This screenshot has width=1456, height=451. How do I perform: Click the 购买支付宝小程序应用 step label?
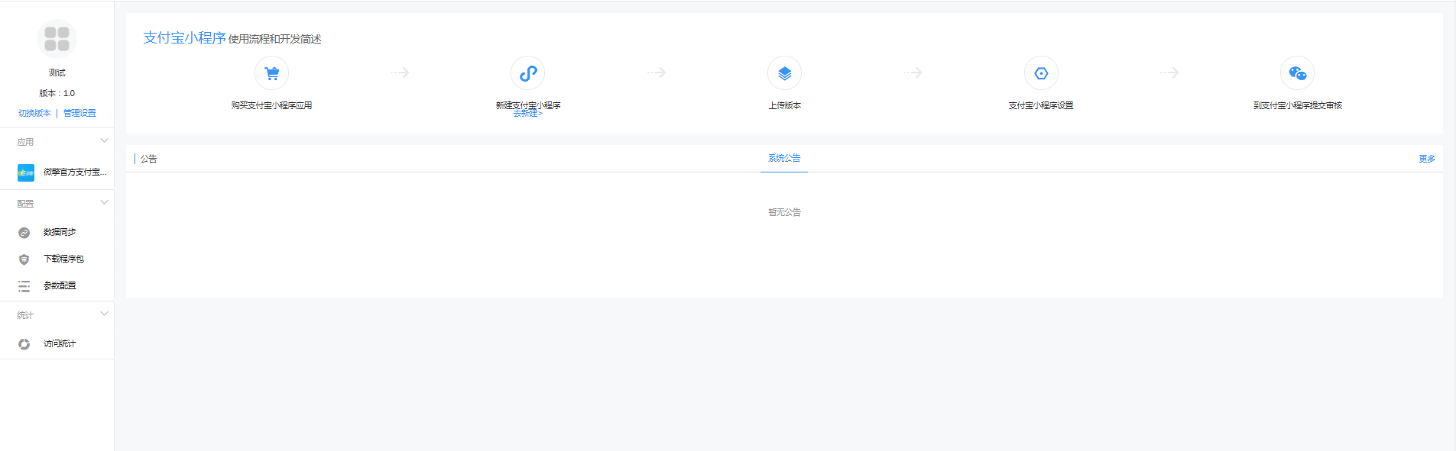[x=271, y=105]
